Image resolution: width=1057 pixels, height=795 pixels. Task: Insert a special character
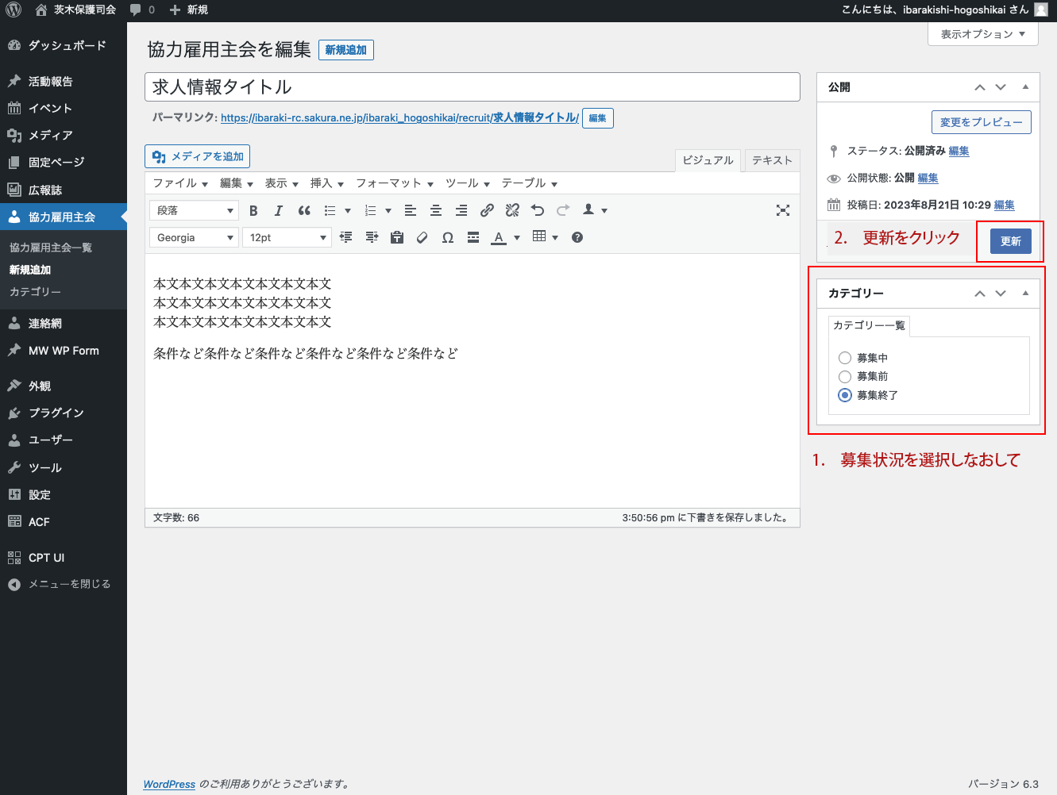[x=447, y=236]
